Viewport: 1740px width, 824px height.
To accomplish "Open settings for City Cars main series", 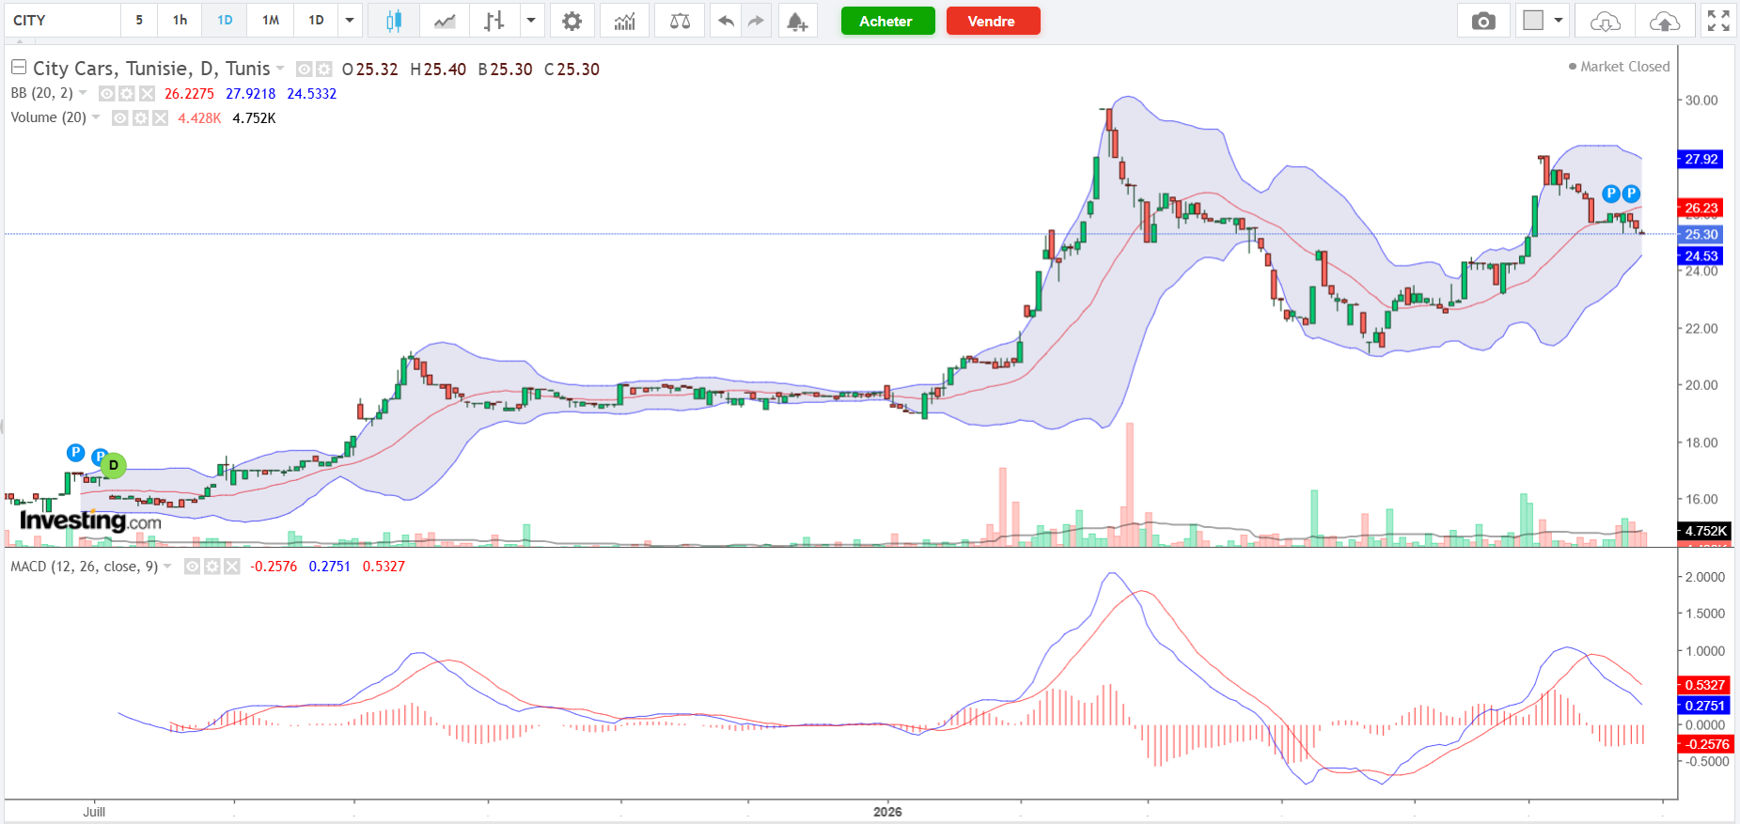I will pyautogui.click(x=323, y=69).
